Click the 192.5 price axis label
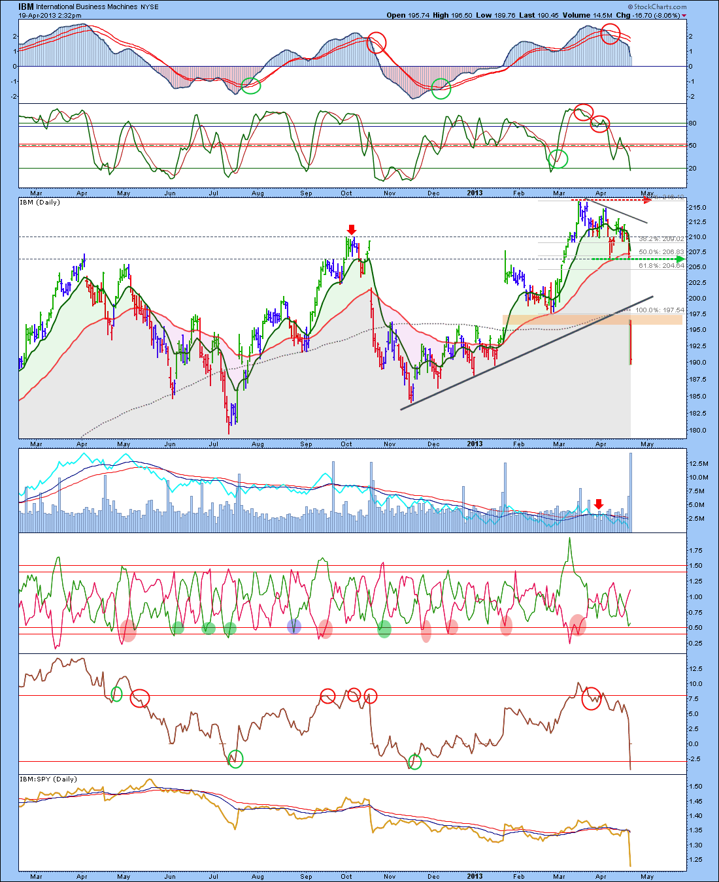The height and width of the screenshot is (882, 719). point(697,346)
